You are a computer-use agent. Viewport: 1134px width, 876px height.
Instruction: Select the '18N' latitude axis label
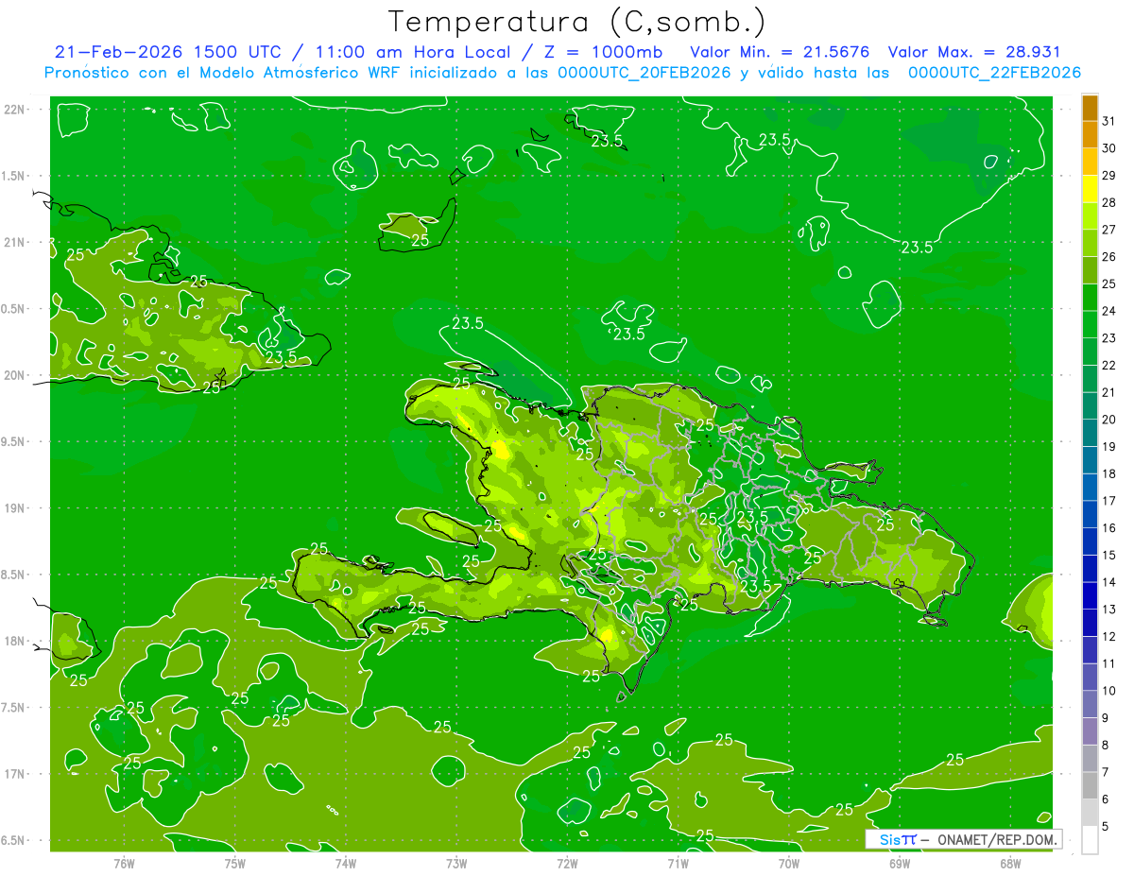13,641
